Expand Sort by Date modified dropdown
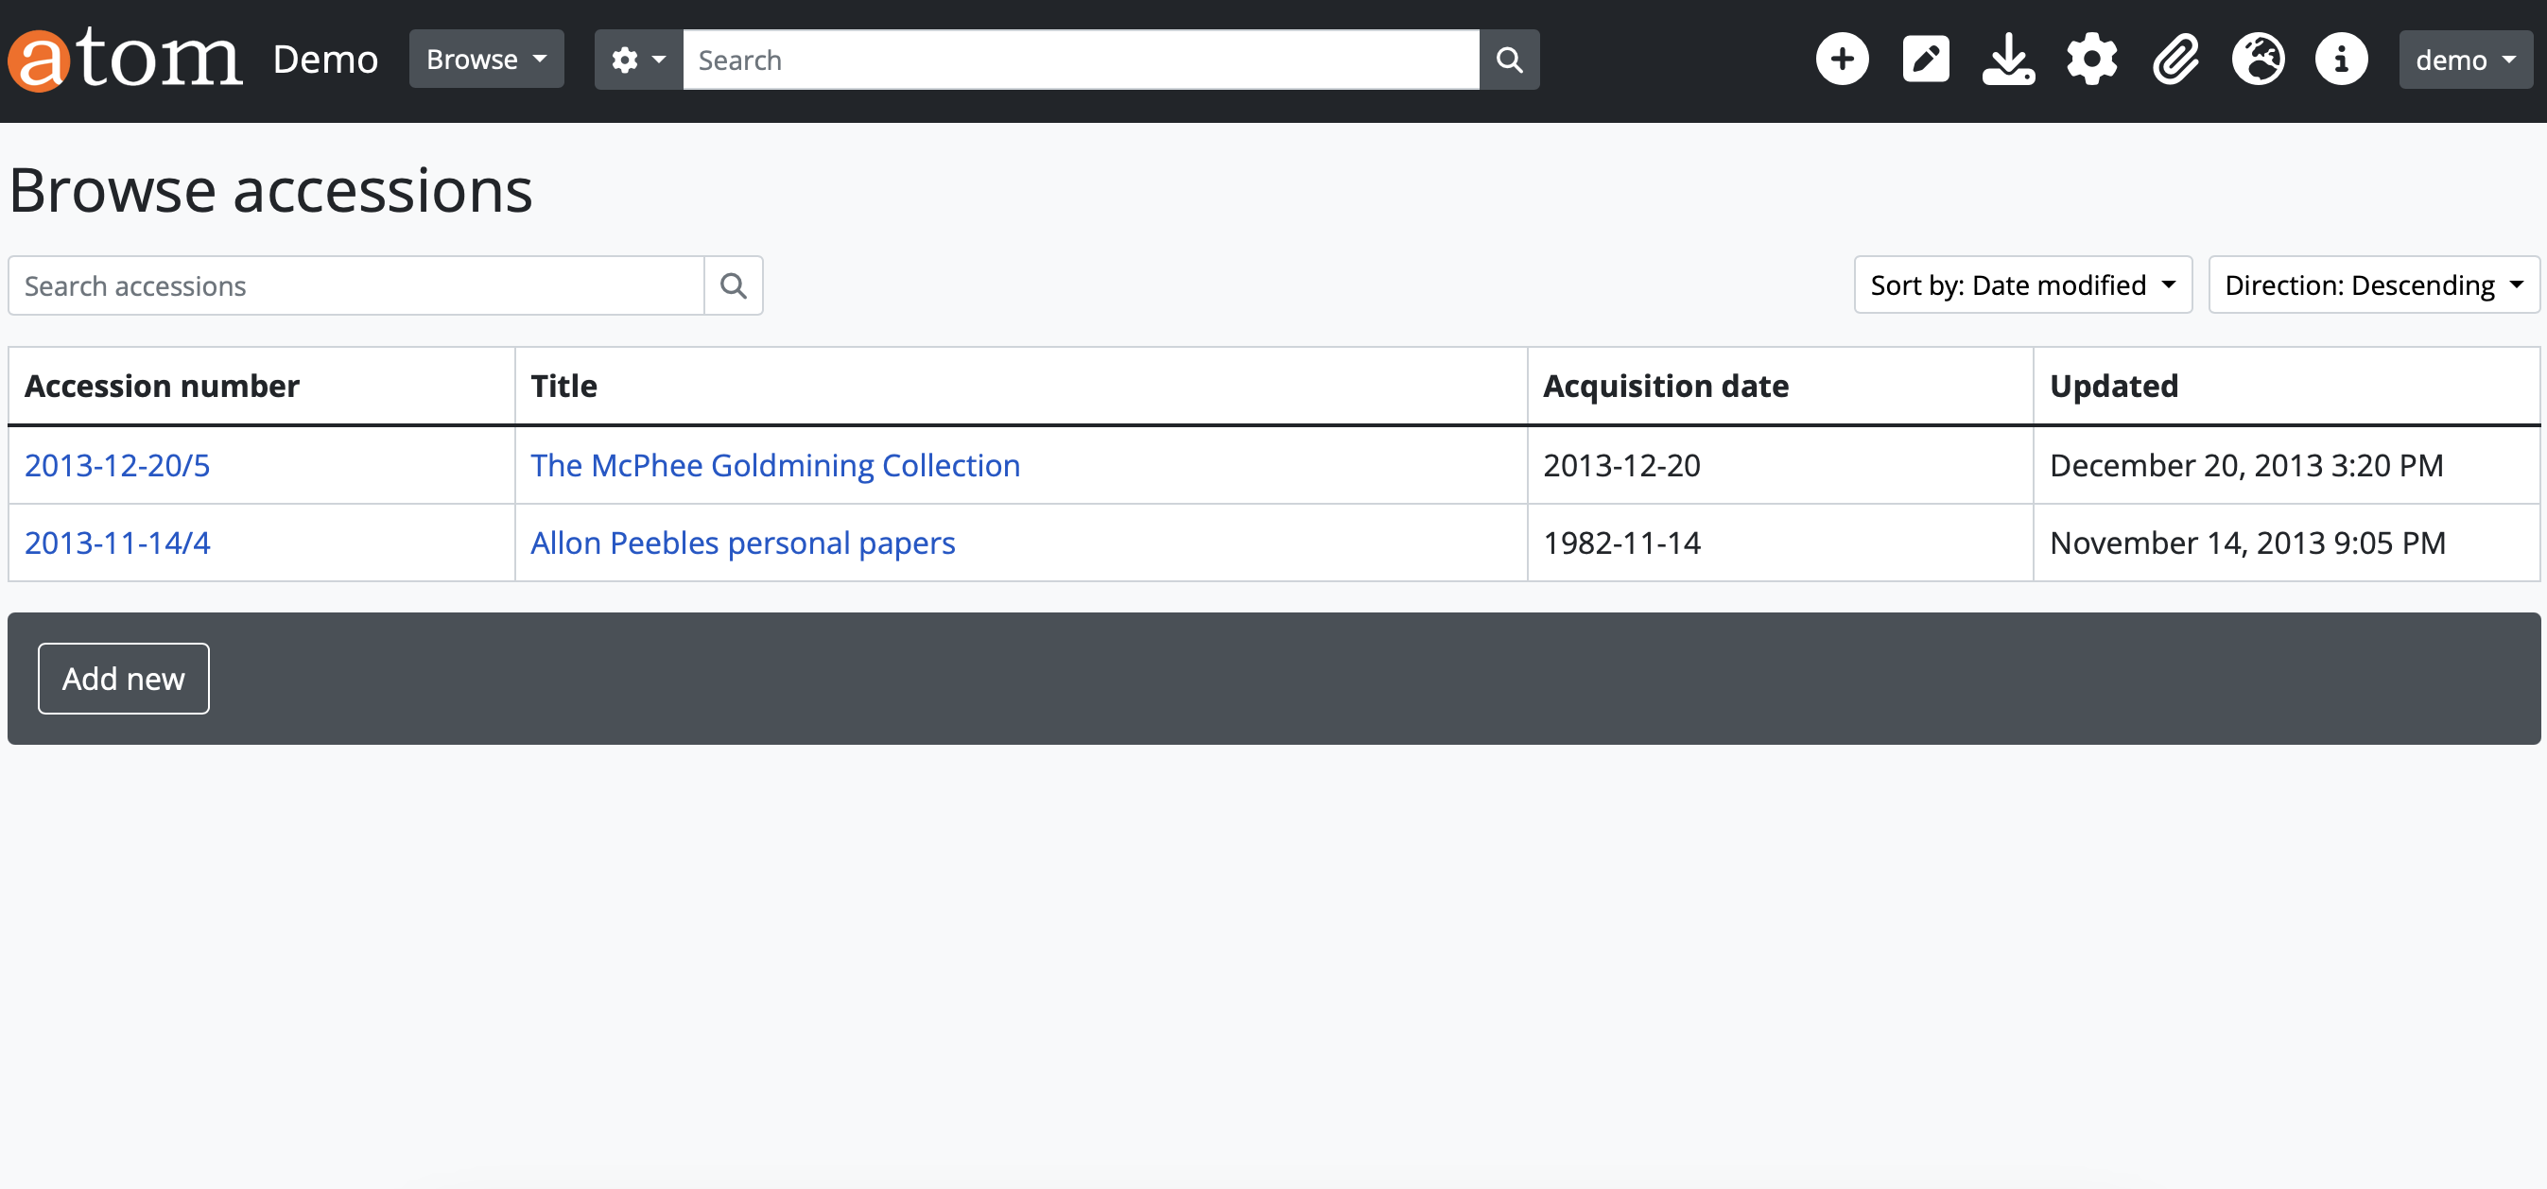Image resolution: width=2547 pixels, height=1189 pixels. (x=2021, y=285)
